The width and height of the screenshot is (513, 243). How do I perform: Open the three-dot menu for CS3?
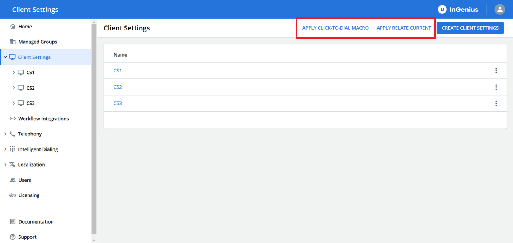[496, 103]
